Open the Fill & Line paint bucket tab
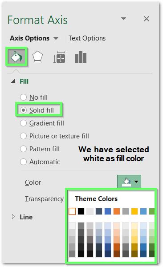The height and width of the screenshot is (267, 163). coord(16,57)
